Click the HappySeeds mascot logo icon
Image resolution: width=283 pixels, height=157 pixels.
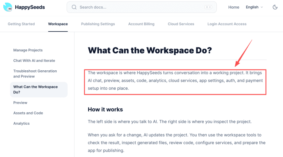pos(7,7)
